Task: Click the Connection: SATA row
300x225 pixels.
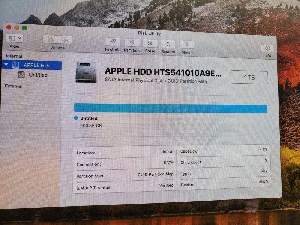Action: point(125,164)
